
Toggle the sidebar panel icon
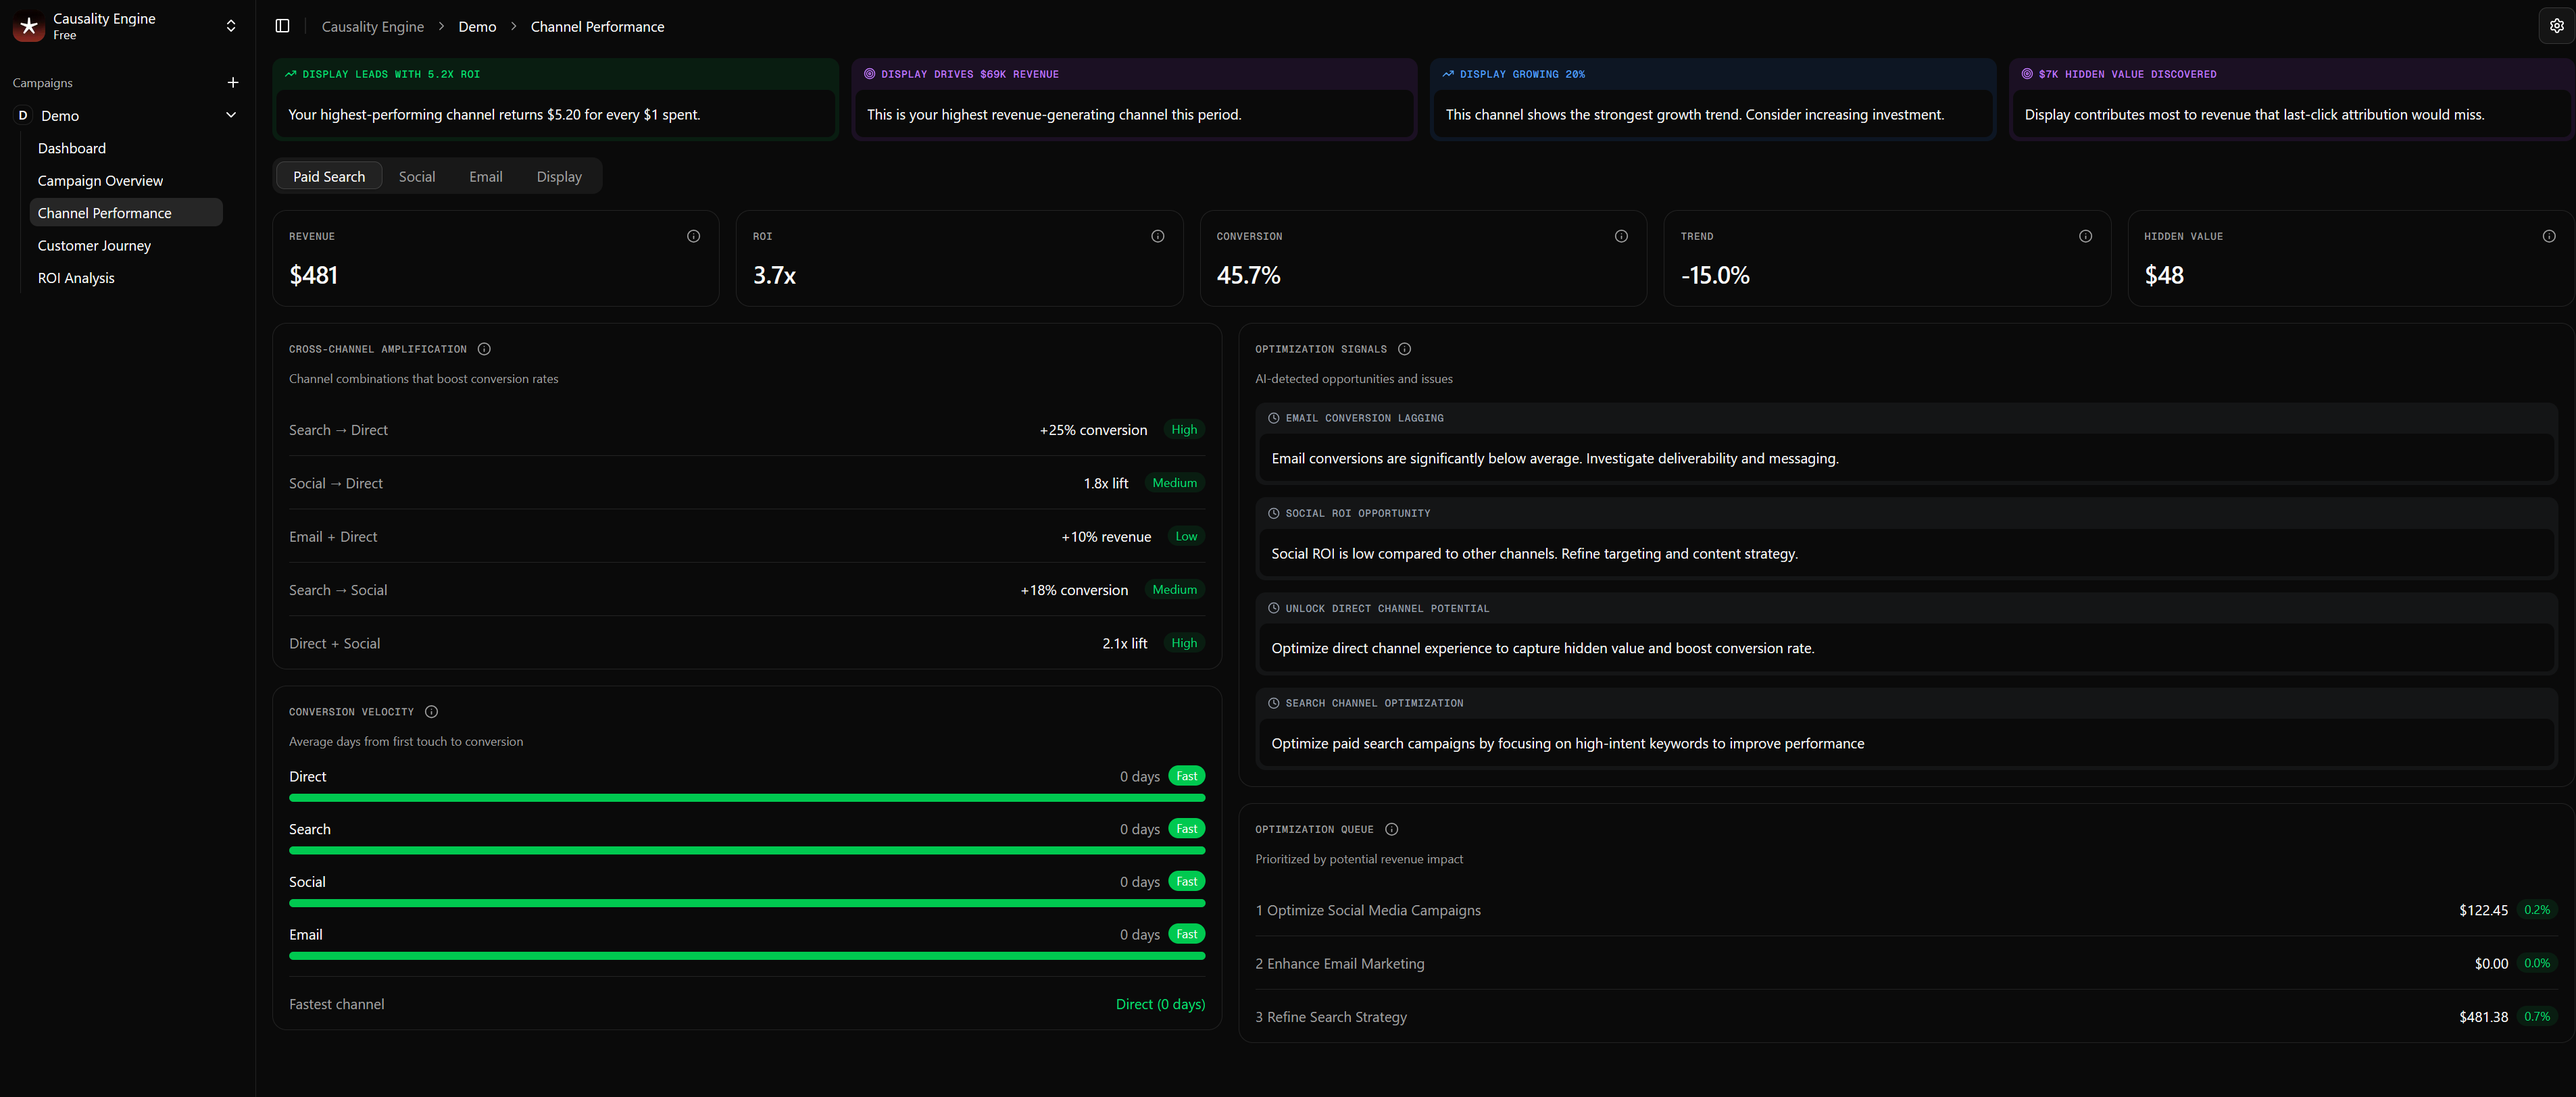click(x=282, y=26)
